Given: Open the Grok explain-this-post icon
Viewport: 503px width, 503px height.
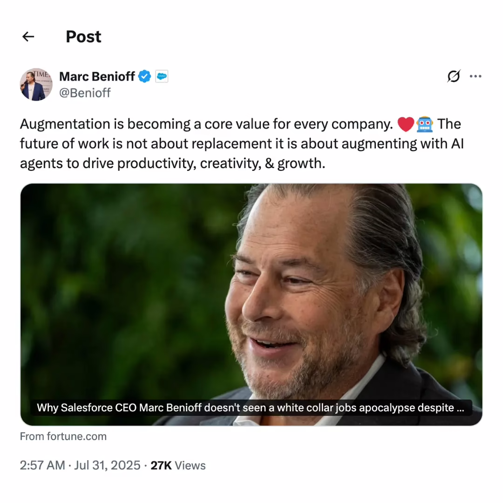Looking at the screenshot, I should [x=454, y=76].
